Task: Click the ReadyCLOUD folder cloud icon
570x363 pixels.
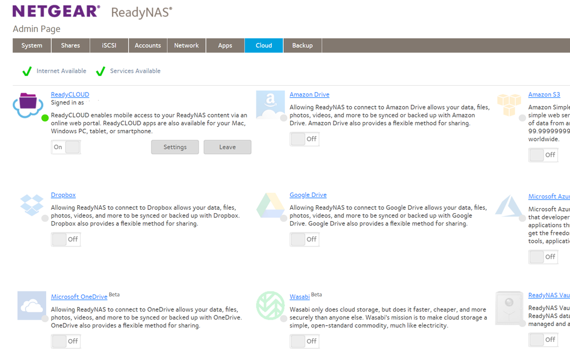Action: [x=28, y=105]
